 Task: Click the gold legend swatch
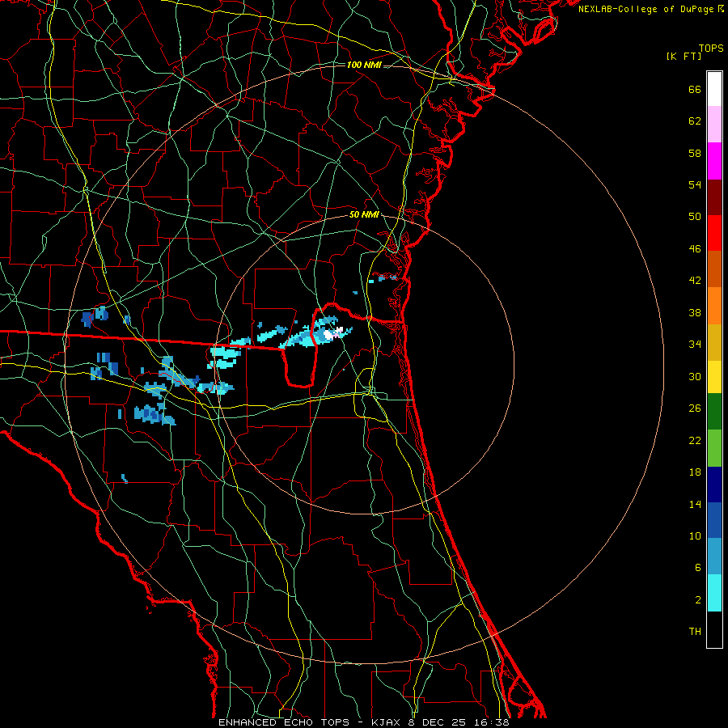click(x=714, y=342)
